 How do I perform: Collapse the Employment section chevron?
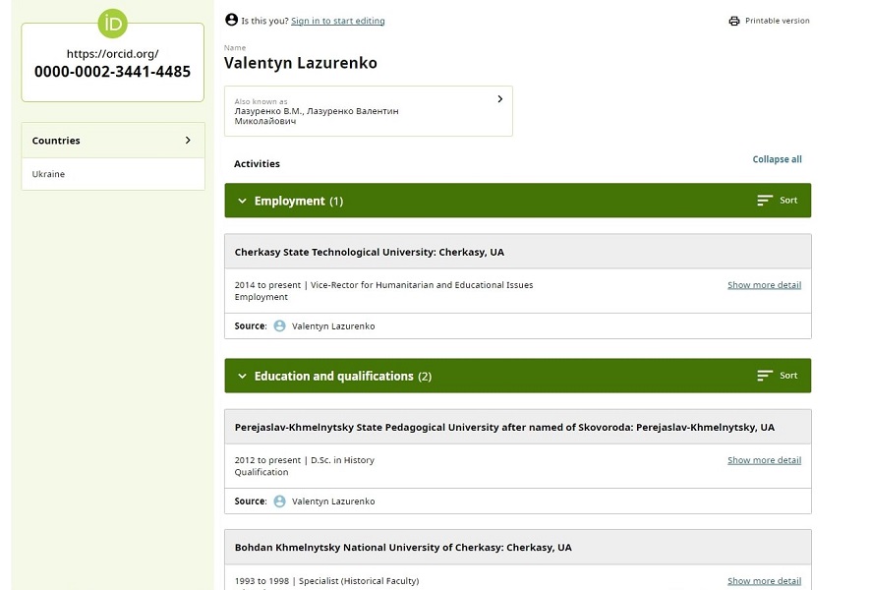click(x=242, y=202)
